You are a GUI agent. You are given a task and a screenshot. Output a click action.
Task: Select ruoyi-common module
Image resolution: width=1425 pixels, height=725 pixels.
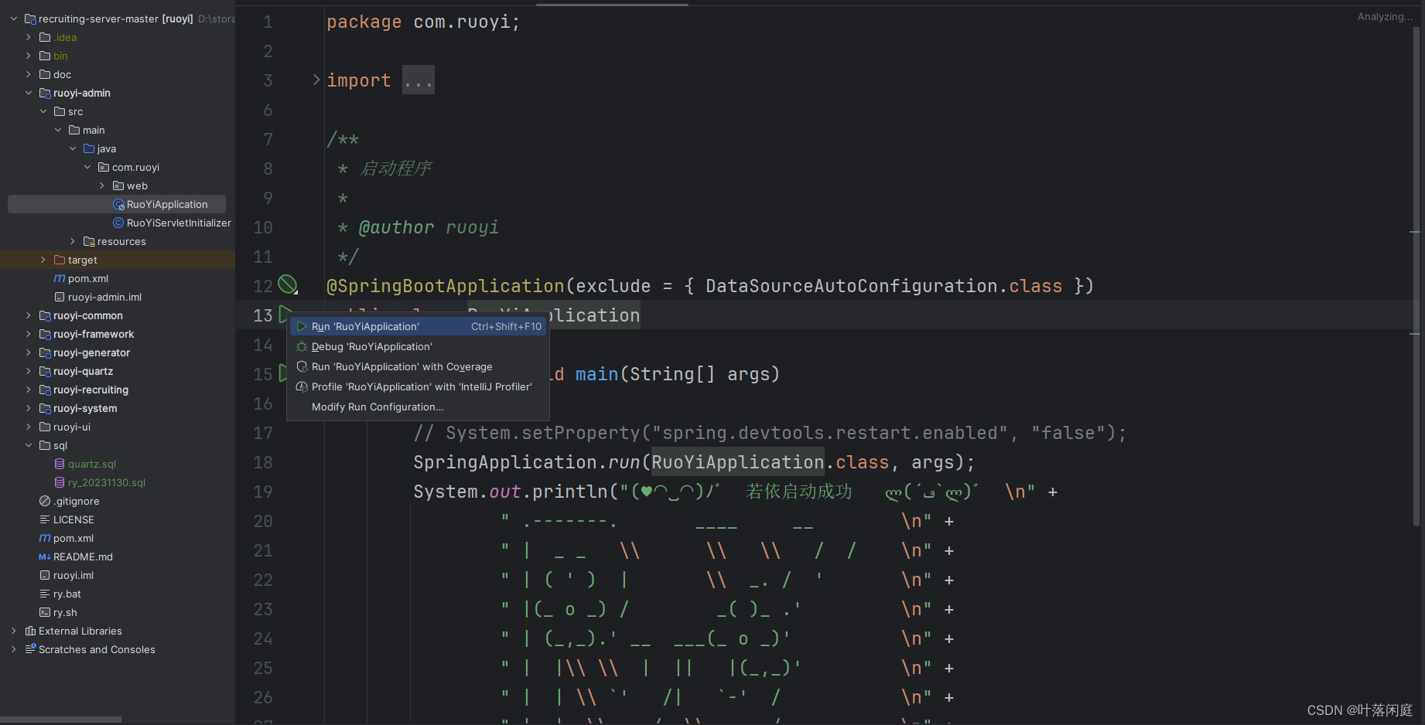click(x=87, y=315)
